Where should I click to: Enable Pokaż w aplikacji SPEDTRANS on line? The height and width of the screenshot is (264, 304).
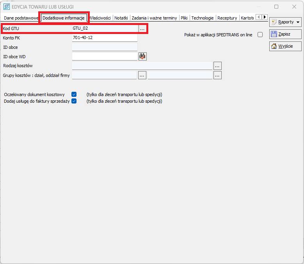click(260, 35)
